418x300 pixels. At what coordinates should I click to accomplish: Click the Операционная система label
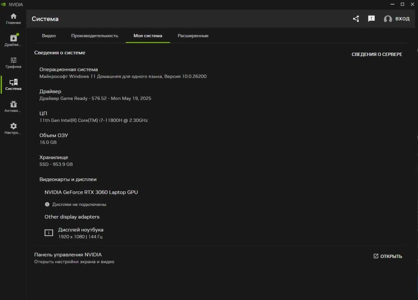69,69
